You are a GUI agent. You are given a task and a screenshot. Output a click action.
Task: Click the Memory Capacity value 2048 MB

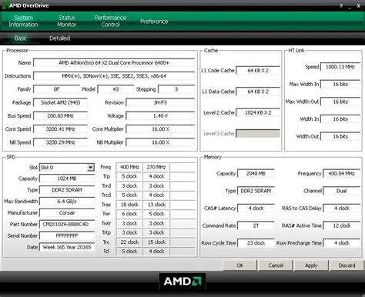[x=256, y=174]
